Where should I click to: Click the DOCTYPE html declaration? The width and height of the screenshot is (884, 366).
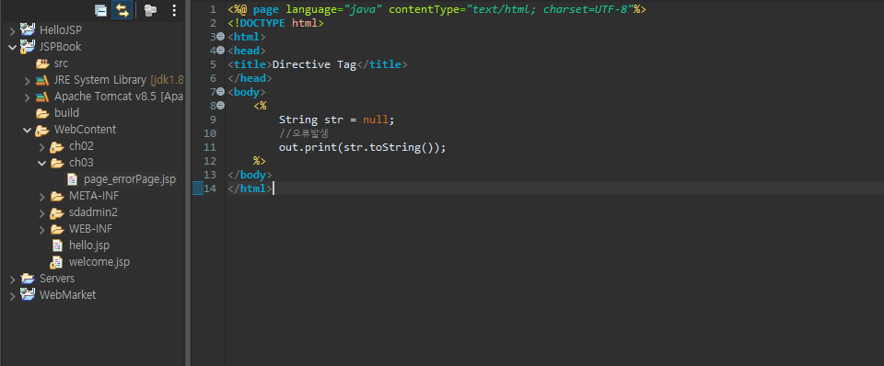tap(275, 24)
